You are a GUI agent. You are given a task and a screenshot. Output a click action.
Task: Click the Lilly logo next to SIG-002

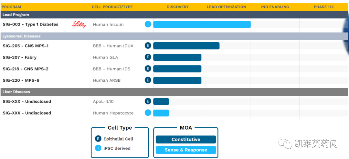(79, 24)
